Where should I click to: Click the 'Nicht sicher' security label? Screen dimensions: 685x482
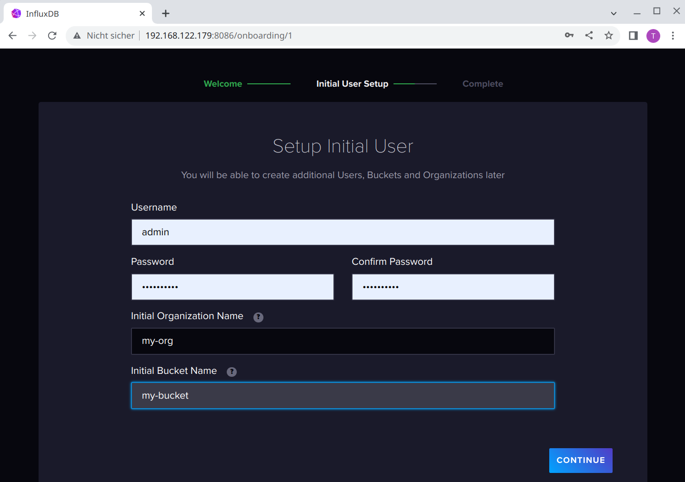point(111,36)
